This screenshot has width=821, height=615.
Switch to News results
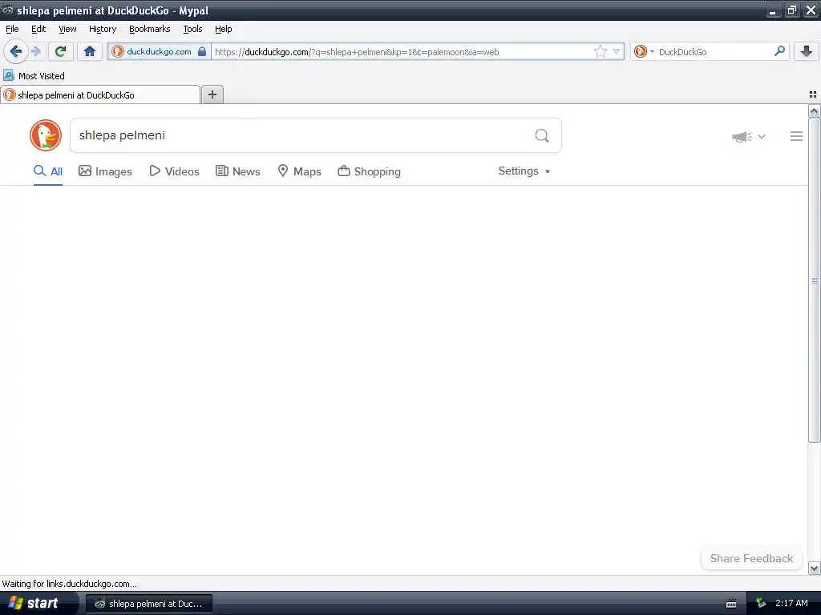click(x=237, y=171)
